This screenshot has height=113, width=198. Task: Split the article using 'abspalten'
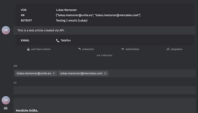point(176,49)
